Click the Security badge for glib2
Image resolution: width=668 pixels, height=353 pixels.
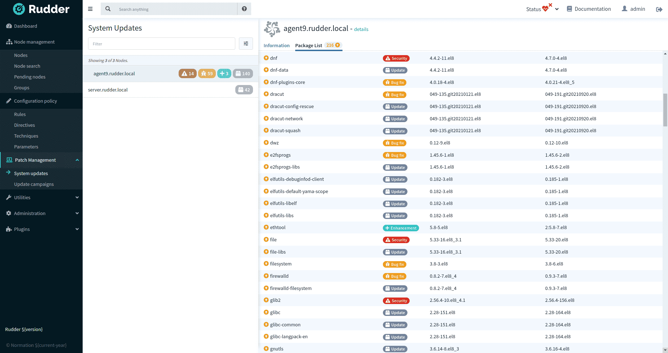[396, 301]
